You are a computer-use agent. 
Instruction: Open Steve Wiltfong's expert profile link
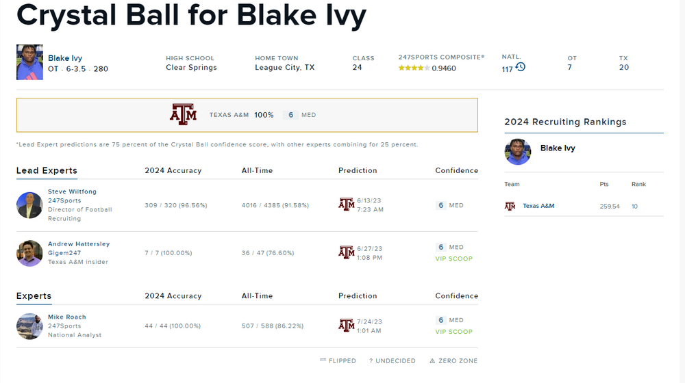coord(72,191)
